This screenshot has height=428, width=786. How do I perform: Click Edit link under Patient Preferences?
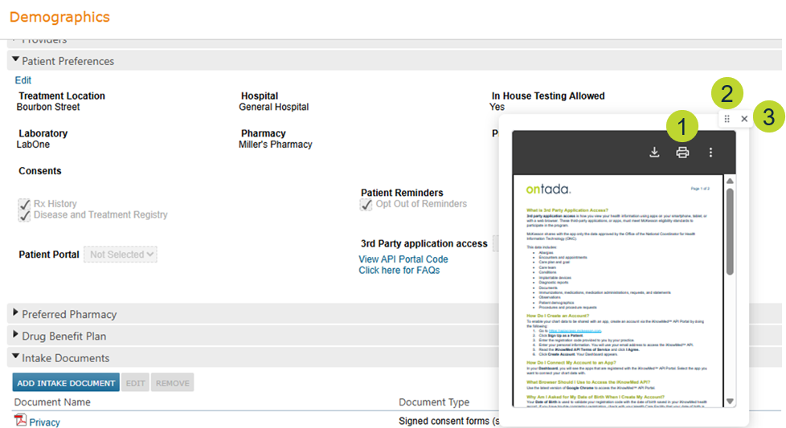click(x=23, y=80)
